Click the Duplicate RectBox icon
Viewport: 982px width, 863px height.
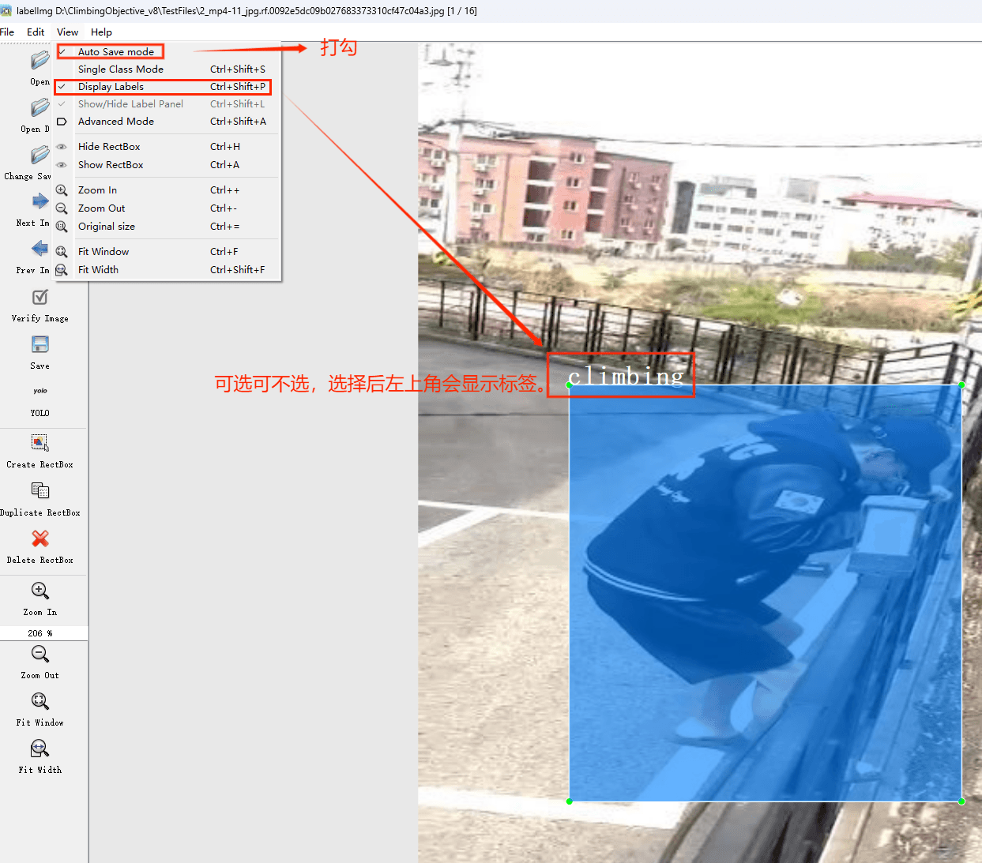tap(40, 491)
